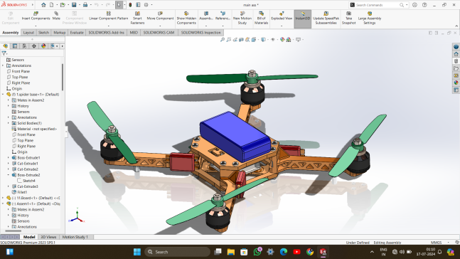Collapse the 1.spider base component

click(3, 95)
